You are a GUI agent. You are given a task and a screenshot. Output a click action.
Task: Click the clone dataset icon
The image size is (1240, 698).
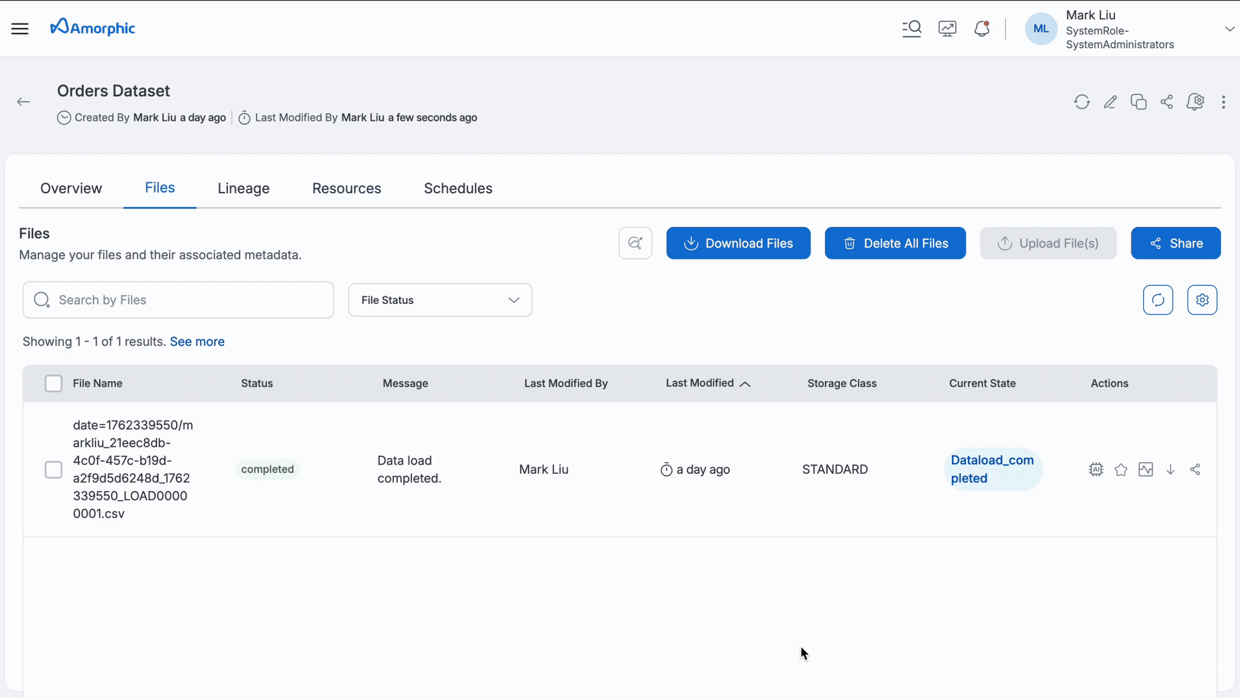point(1138,102)
